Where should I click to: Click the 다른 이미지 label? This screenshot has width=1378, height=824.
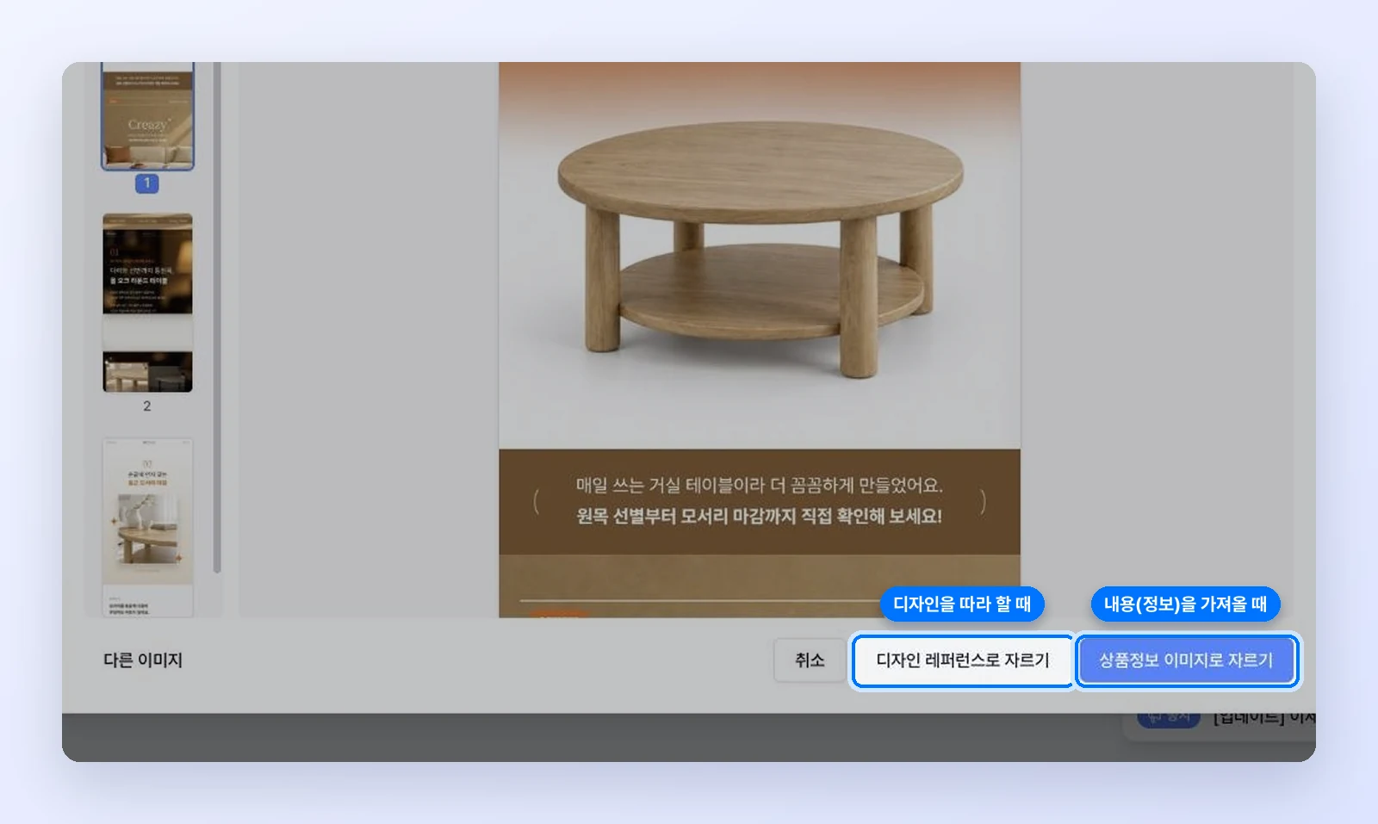pyautogui.click(x=143, y=660)
